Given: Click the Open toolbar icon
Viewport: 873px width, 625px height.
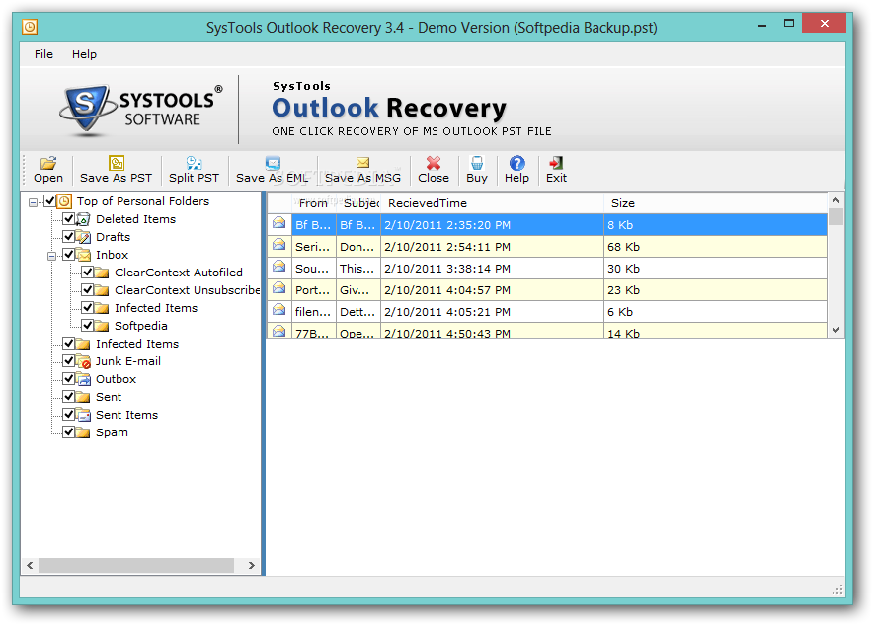Looking at the screenshot, I should coord(48,163).
